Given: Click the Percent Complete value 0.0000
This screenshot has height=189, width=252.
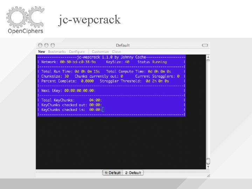Looking at the screenshot, I should point(87,81).
